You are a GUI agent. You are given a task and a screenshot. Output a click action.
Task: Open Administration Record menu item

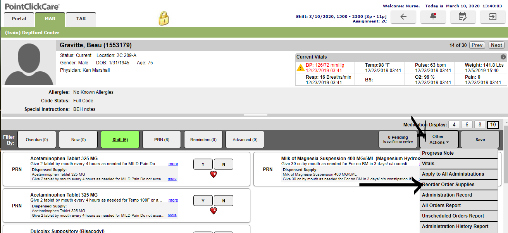pos(458,195)
